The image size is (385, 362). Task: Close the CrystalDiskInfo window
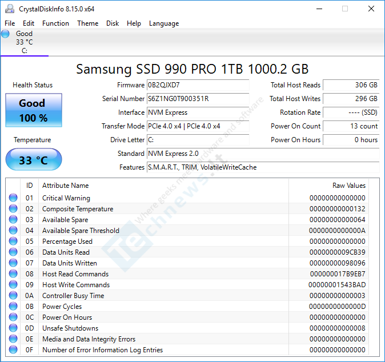point(371,9)
